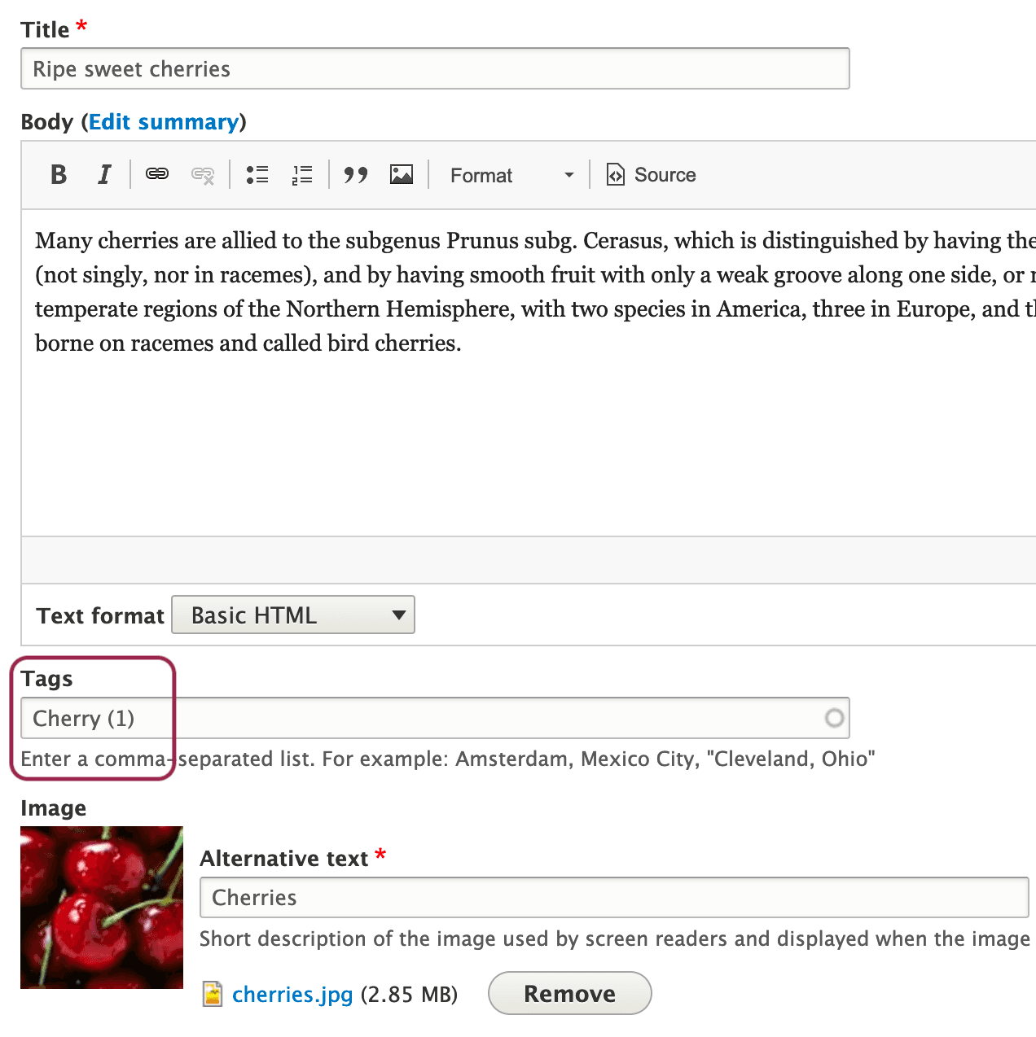Expand the Text format select box

pyautogui.click(x=293, y=615)
